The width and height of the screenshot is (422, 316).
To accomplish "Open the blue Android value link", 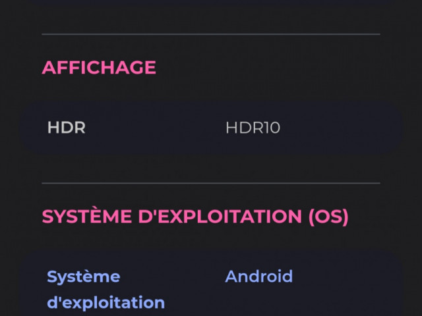I will (259, 276).
